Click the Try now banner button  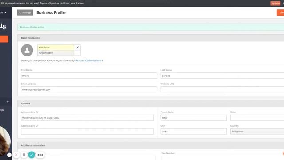click(275, 4)
